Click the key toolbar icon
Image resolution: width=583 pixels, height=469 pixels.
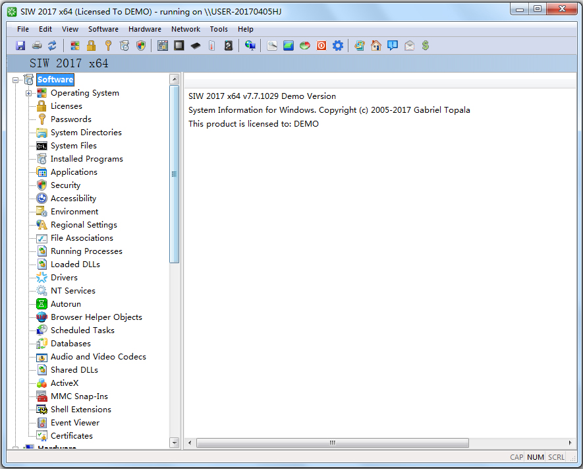pos(108,46)
